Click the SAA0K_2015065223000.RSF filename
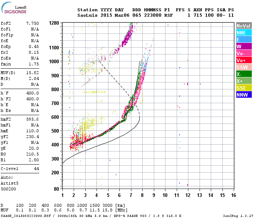Viewport: 254px width, 218px height. point(26,216)
